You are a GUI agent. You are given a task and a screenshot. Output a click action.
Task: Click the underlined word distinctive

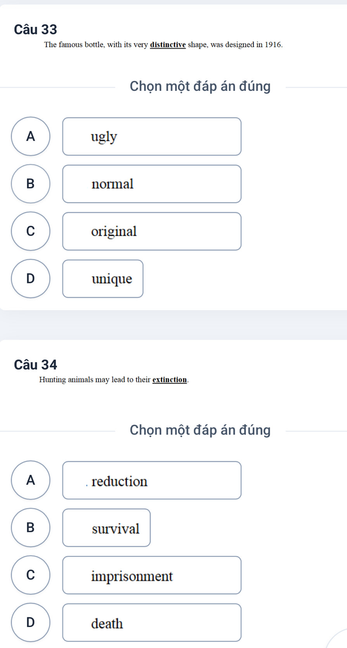pyautogui.click(x=168, y=45)
